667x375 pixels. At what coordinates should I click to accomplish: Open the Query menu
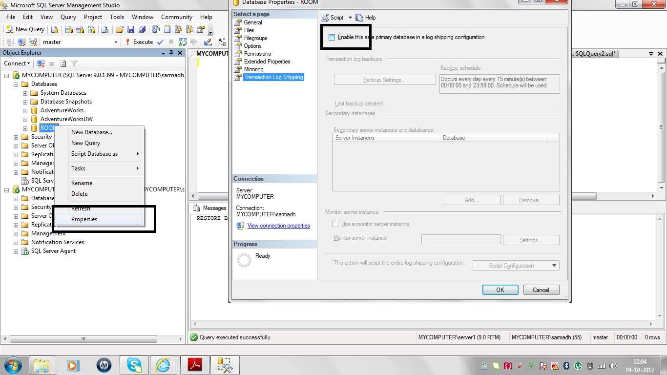[68, 17]
